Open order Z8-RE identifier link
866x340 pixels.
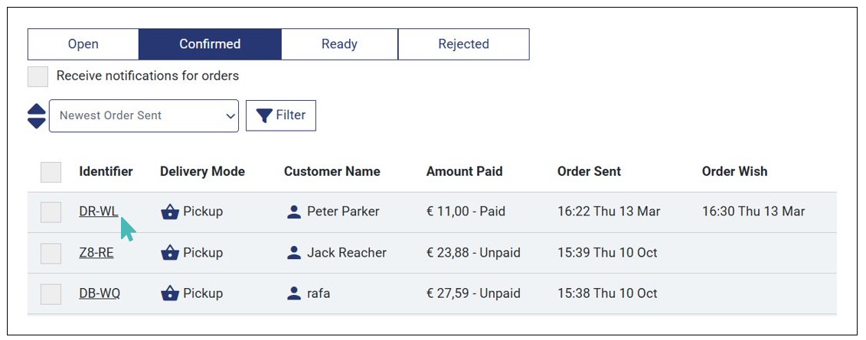96,253
